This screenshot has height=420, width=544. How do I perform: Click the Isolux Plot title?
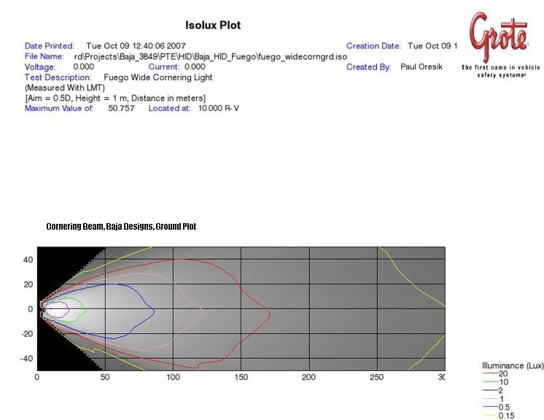click(213, 26)
